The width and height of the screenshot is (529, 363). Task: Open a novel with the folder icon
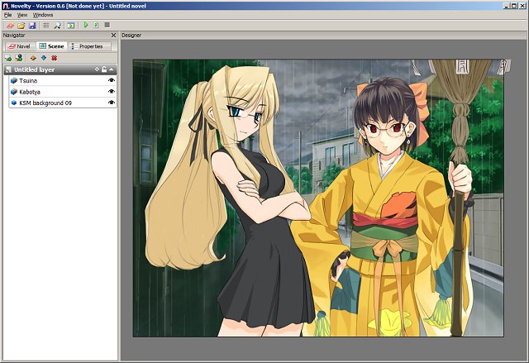[21, 26]
